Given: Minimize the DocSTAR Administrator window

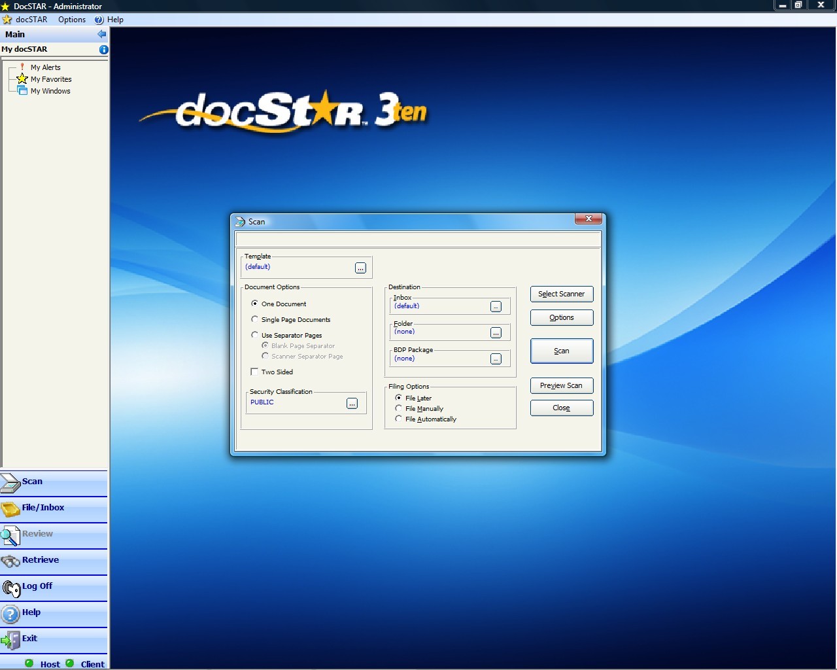Looking at the screenshot, I should 782,5.
